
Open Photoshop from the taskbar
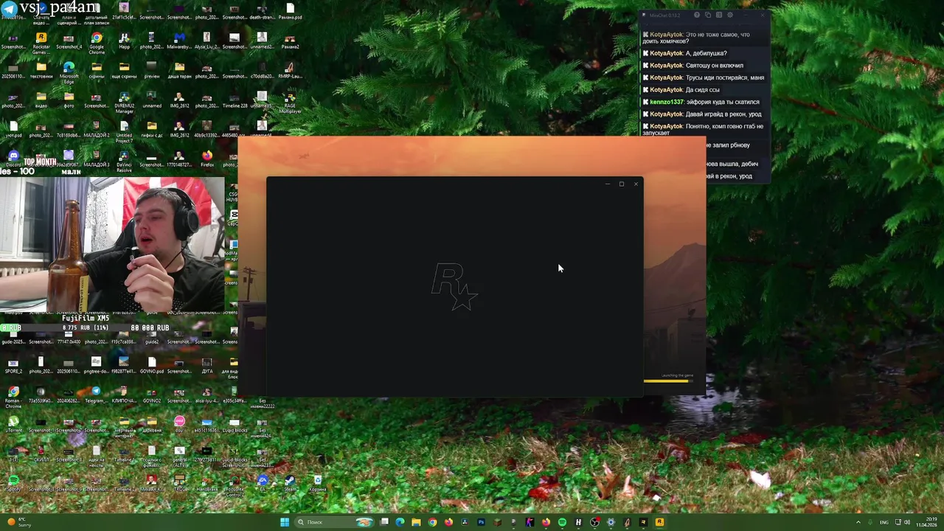coord(481,522)
